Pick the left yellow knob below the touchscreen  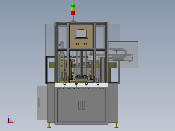tap(77, 44)
